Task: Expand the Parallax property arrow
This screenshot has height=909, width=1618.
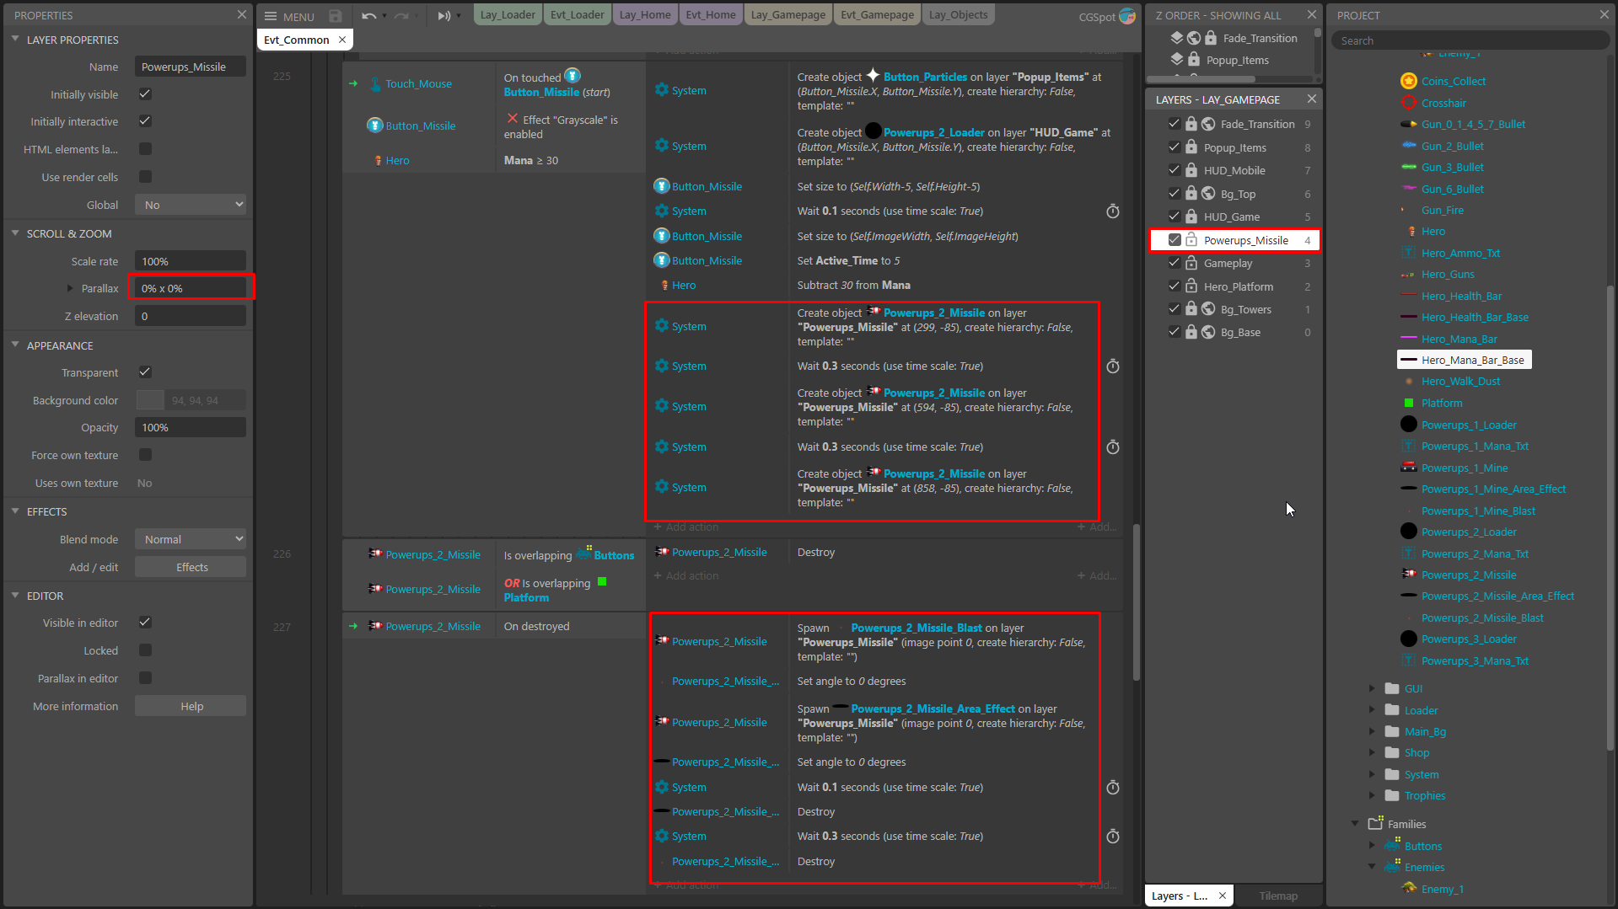Action: click(x=70, y=288)
